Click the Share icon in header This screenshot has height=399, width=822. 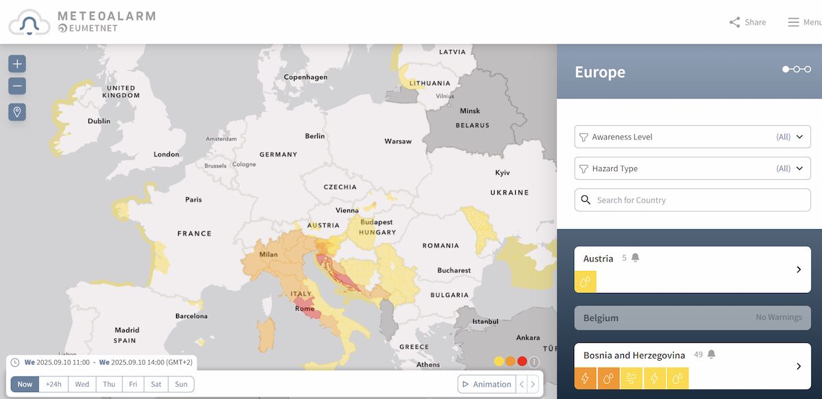735,22
